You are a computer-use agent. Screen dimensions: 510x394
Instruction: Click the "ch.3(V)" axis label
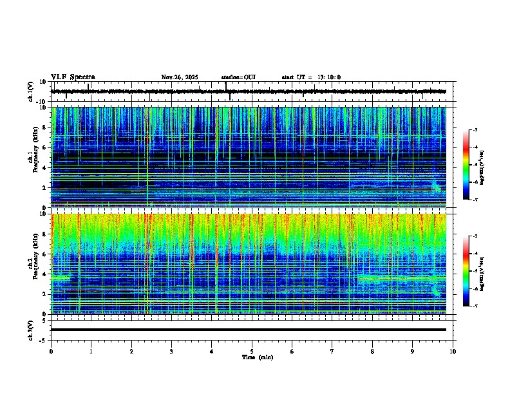click(31, 330)
